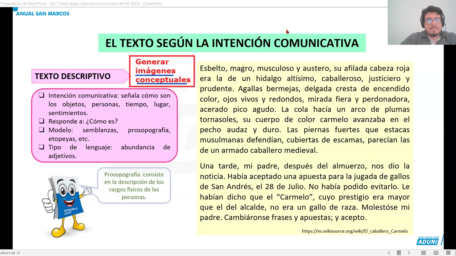456x256 pixels.
Task: Go to the previous slide arrow
Action: [389, 253]
